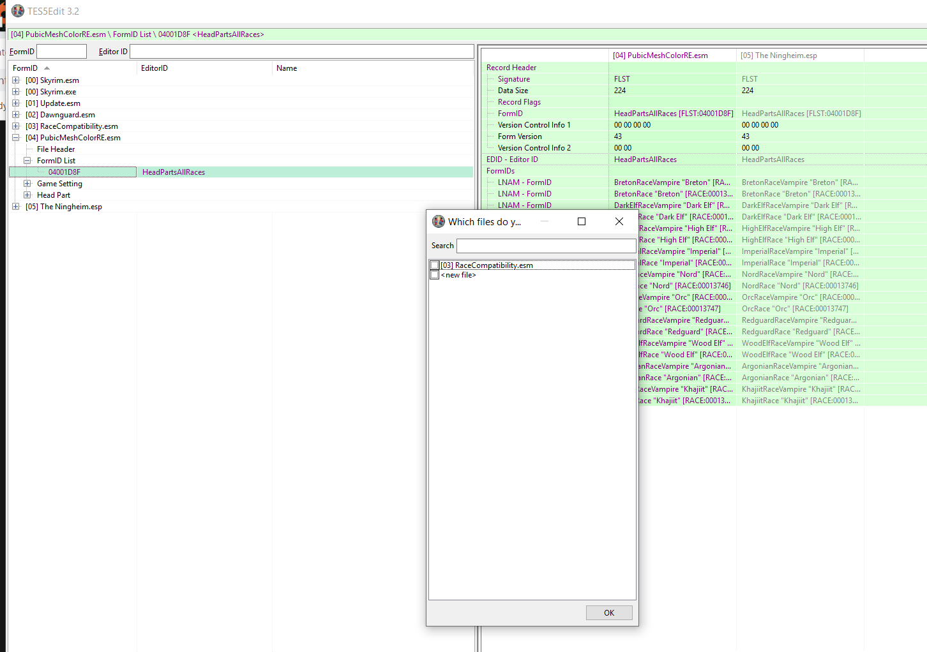Click ArgonianRaceVampire entry in Ningheim column

(800, 366)
